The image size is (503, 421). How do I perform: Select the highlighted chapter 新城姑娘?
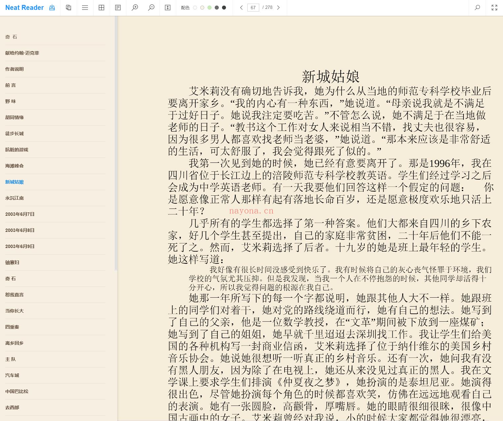pyautogui.click(x=14, y=182)
